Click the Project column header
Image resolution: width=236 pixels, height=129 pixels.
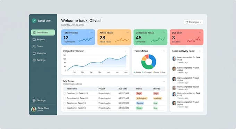click(x=102, y=89)
